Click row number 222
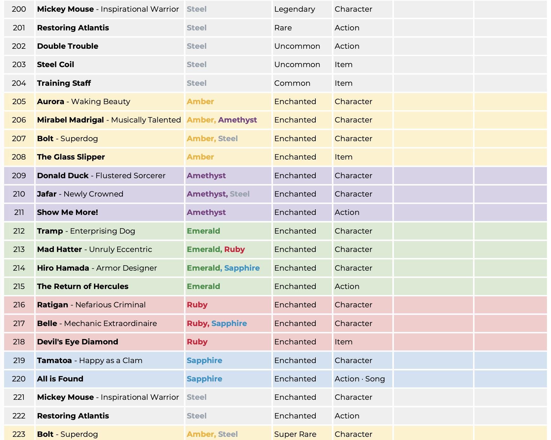This screenshot has width=551, height=440. (x=19, y=416)
